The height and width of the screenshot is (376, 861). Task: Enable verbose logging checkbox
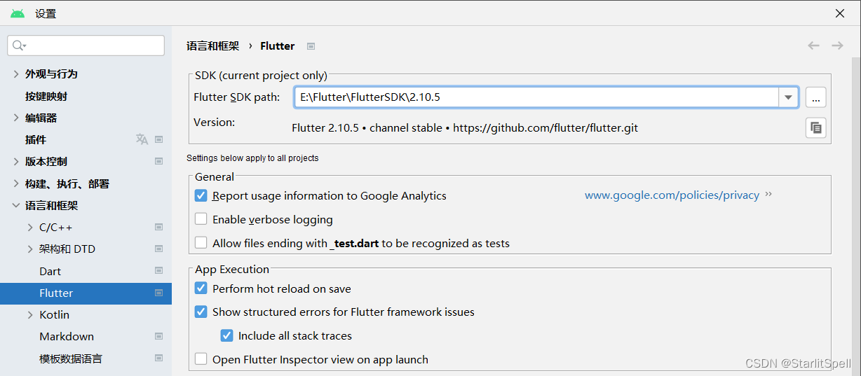(x=201, y=219)
